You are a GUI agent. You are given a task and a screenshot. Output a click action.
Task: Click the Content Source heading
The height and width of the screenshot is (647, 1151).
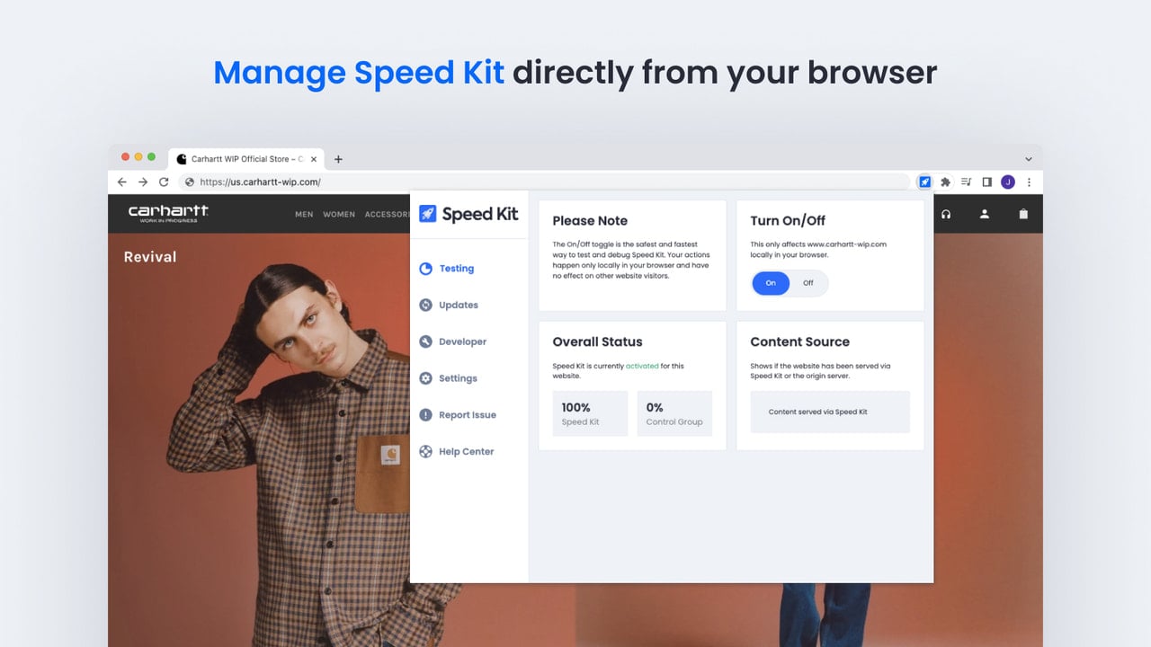tap(799, 341)
